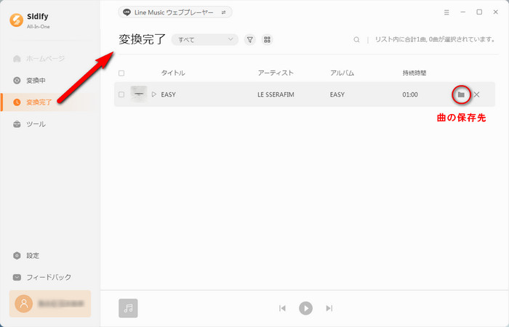
Task: Play the EASY track with triangle icon
Action: 154,94
